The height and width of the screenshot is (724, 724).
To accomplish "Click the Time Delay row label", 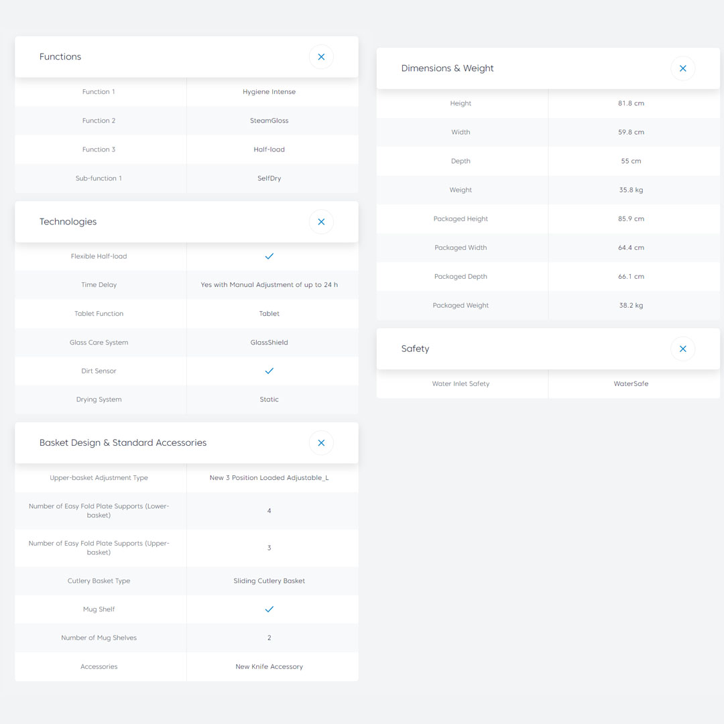I will [99, 285].
